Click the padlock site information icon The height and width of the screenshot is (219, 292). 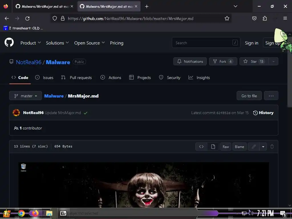[x=63, y=19]
